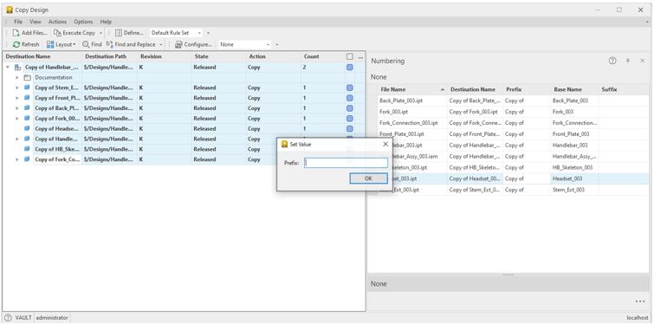Click the Layout toolbar button
Image resolution: width=654 pixels, height=324 pixels.
61,44
